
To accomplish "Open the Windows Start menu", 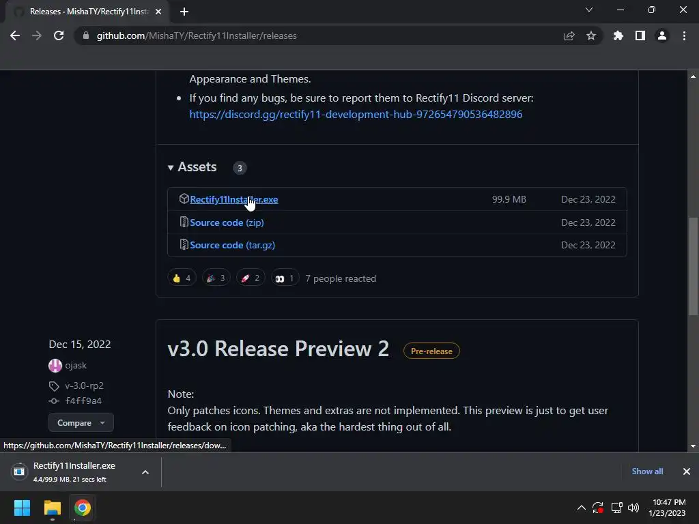I will click(x=22, y=508).
